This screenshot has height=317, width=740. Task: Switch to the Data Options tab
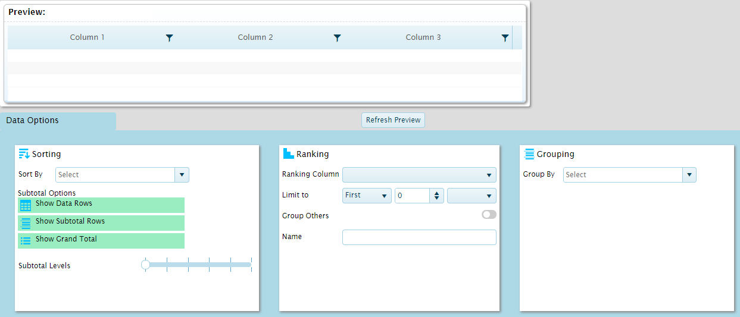(33, 121)
